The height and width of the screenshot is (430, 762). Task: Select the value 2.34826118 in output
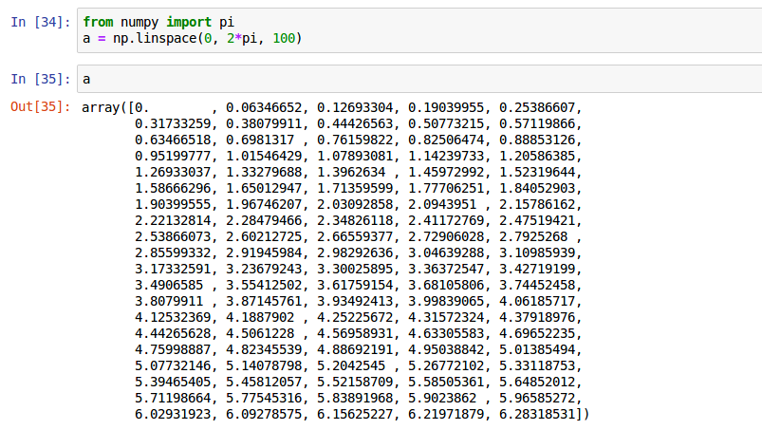click(x=355, y=220)
